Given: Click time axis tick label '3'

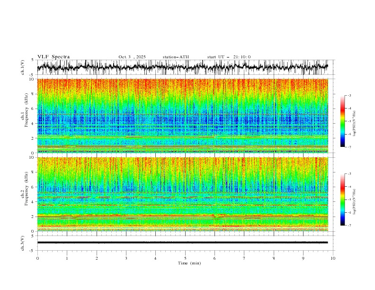Looking at the screenshot, I should (126, 258).
